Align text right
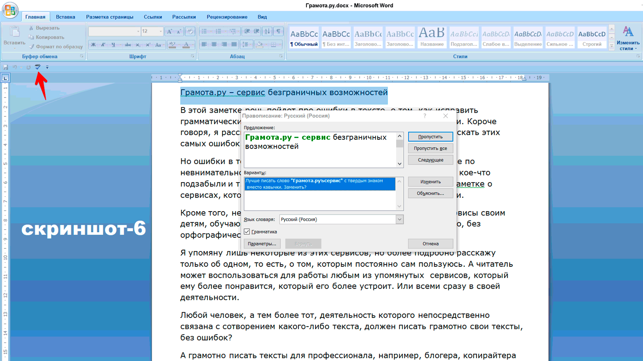Viewport: 643px width, 361px height. 224,44
